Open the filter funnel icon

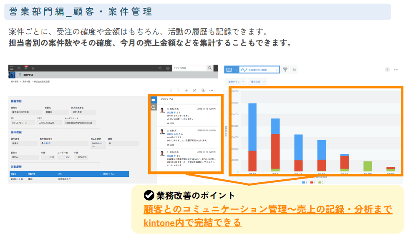[285, 70]
